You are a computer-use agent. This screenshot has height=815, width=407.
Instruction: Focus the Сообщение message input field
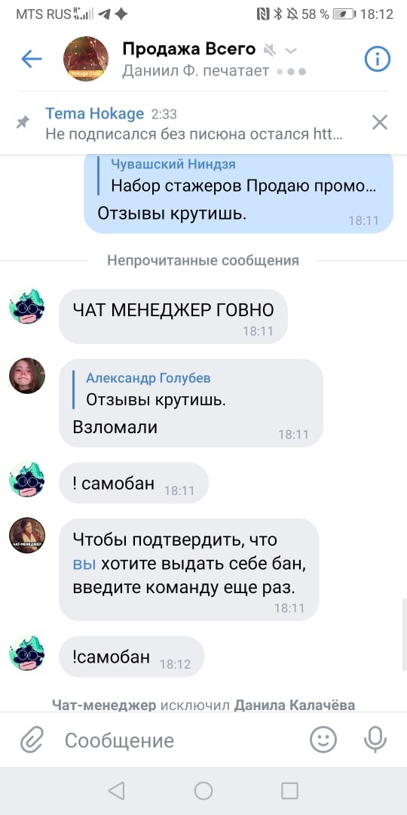click(x=182, y=740)
